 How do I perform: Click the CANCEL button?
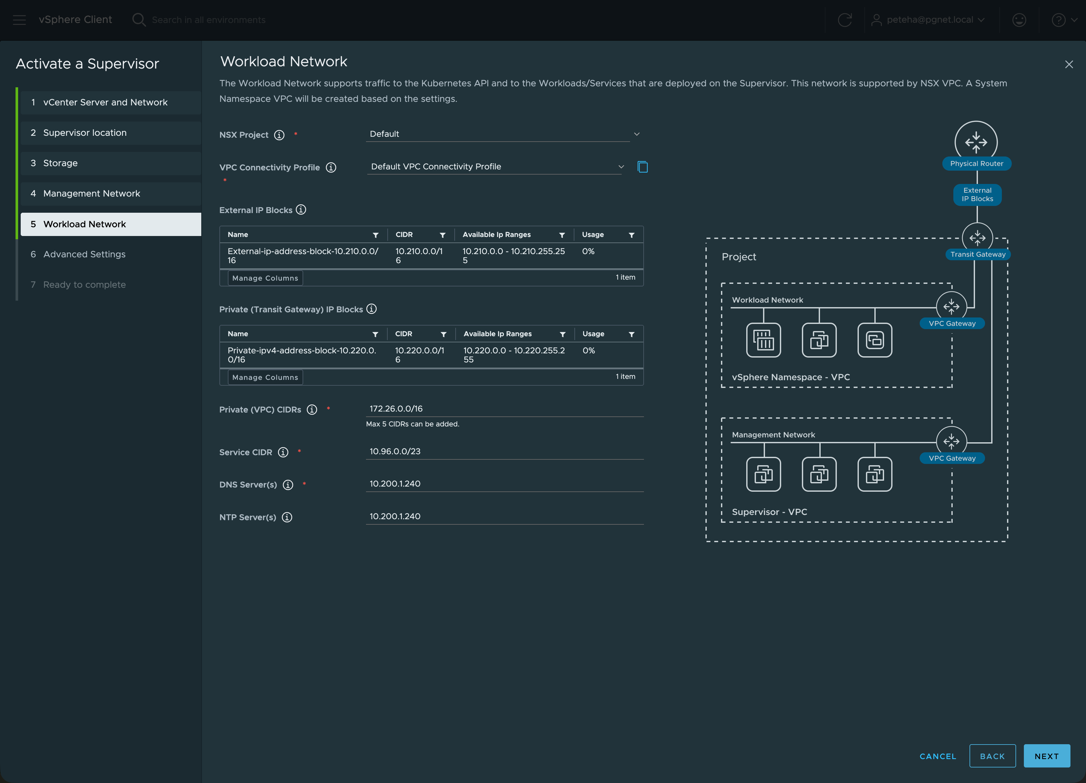pyautogui.click(x=937, y=756)
